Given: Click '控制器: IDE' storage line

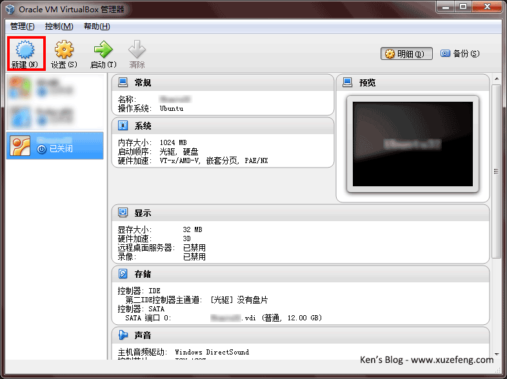Looking at the screenshot, I should pos(139,291).
